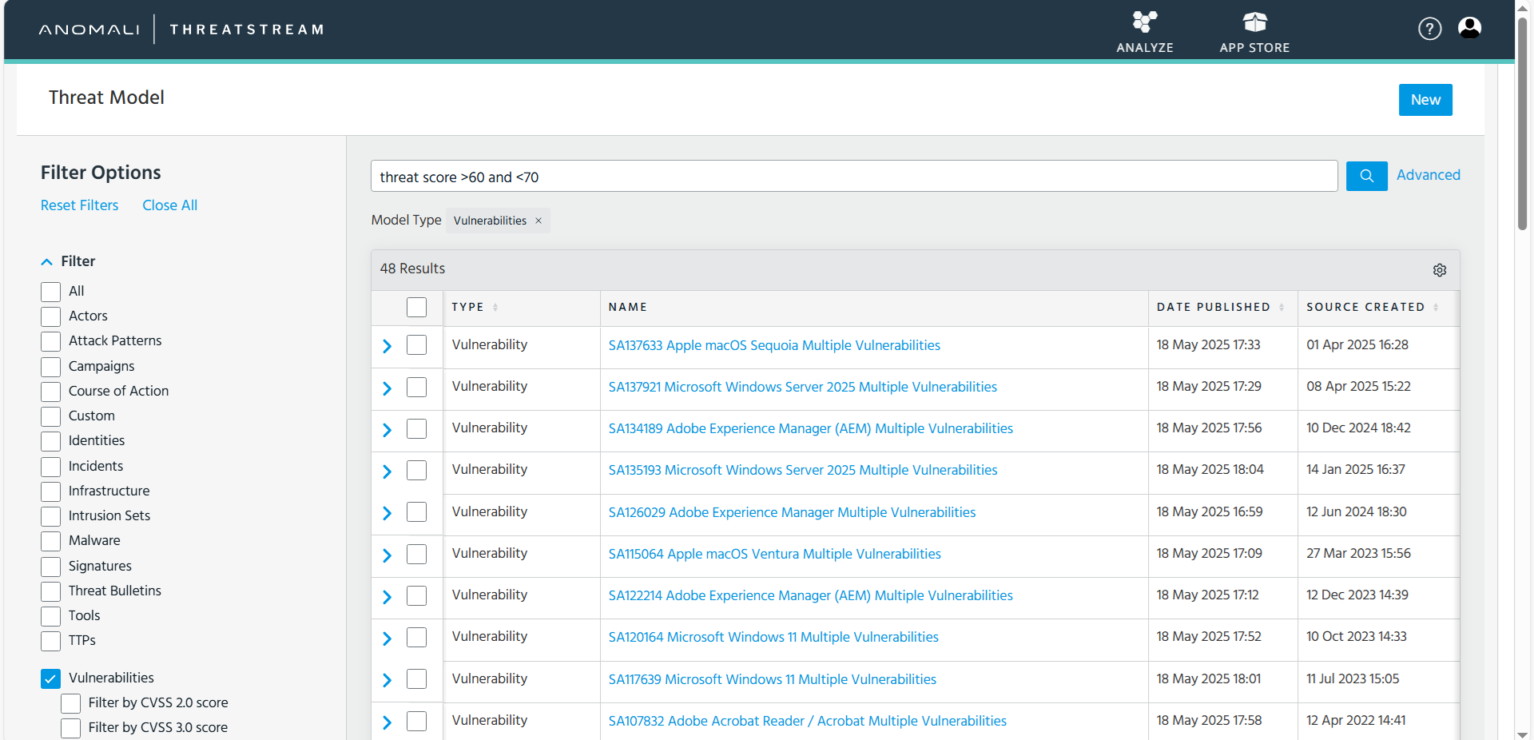Click the Name column header
The width and height of the screenshot is (1534, 740).
point(628,307)
